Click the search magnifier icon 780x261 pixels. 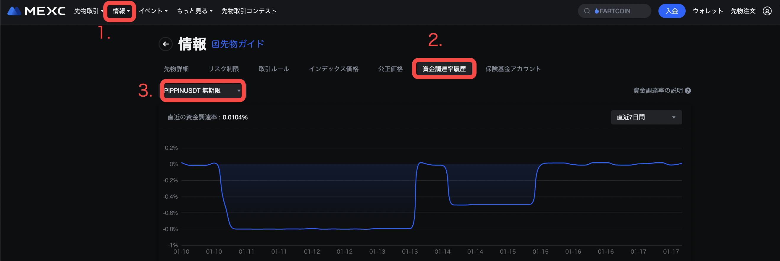pyautogui.click(x=587, y=11)
